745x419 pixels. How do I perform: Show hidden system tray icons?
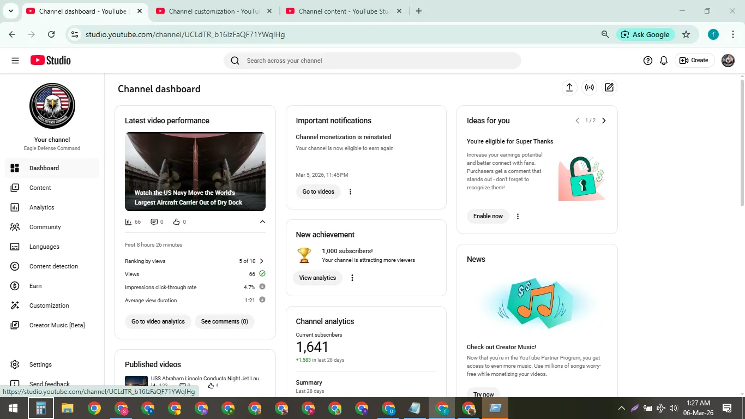coord(622,408)
